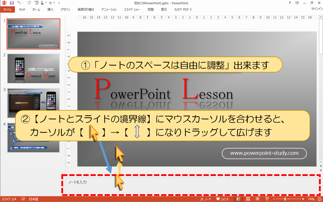The image size is (323, 202).
Task: Open Ribbon Display Options icon
Action: click(x=297, y=3)
